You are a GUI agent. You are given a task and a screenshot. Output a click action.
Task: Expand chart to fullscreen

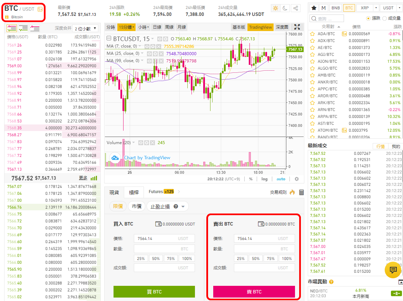pyautogui.click(x=297, y=27)
